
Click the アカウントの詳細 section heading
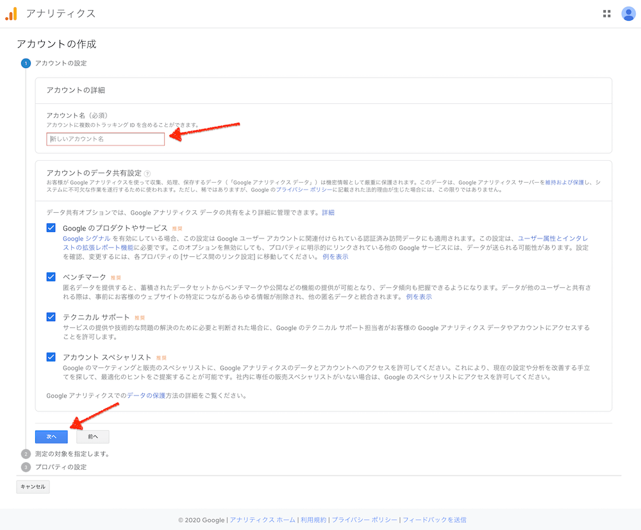tap(76, 90)
